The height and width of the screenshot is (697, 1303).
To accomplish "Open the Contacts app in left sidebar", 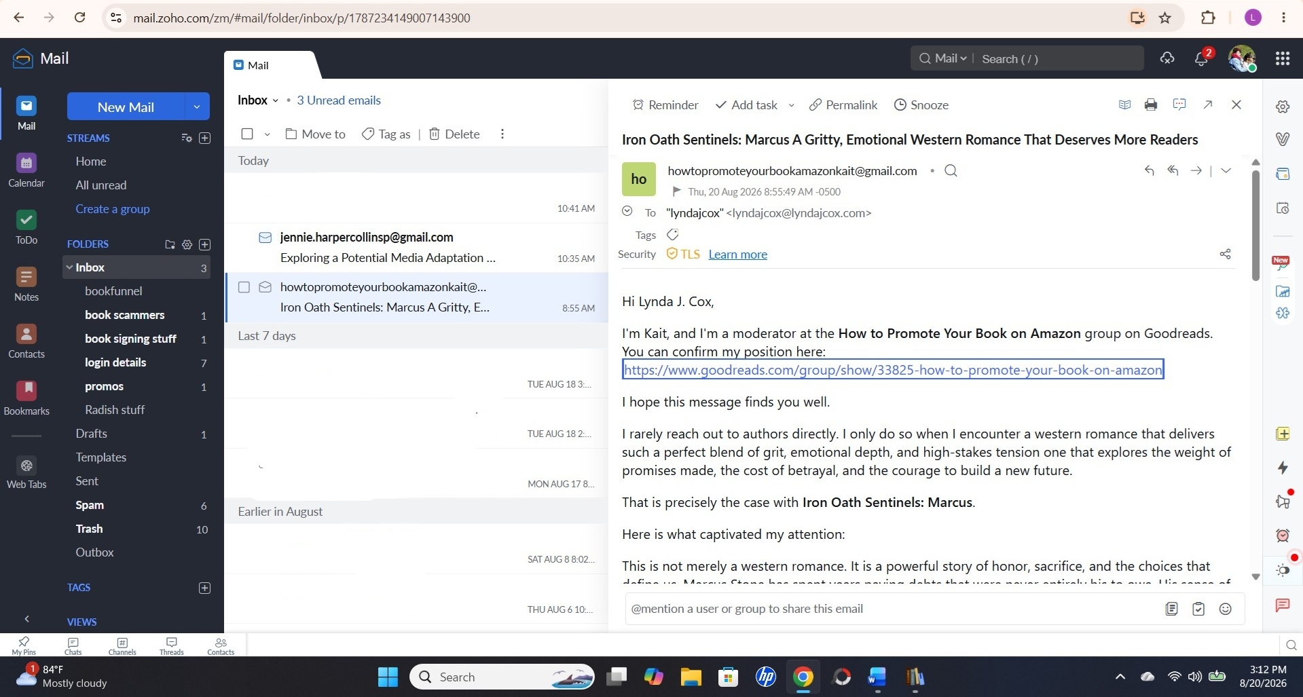I will click(x=26, y=341).
